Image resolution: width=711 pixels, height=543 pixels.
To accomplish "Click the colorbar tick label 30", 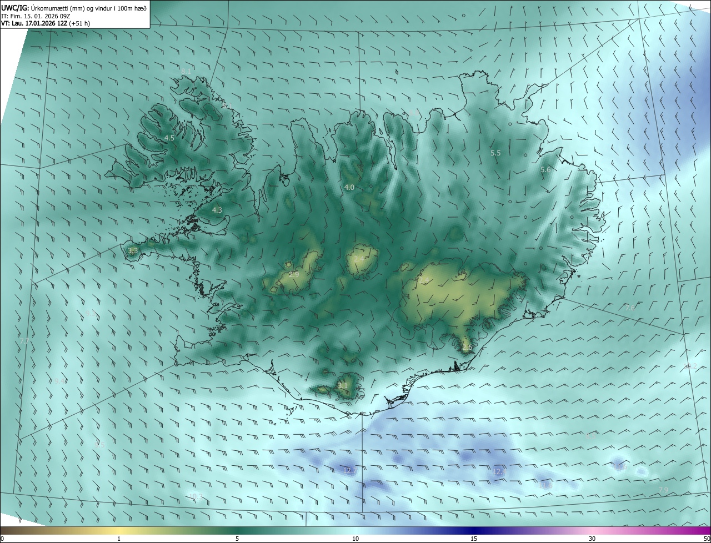I will pos(592,539).
